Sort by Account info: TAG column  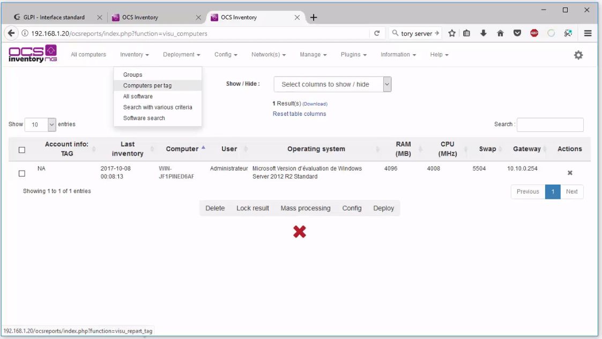tap(66, 149)
